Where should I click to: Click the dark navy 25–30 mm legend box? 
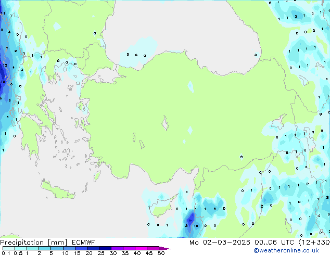[105, 248]
